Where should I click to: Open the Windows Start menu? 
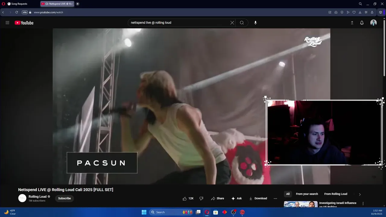[x=144, y=212]
